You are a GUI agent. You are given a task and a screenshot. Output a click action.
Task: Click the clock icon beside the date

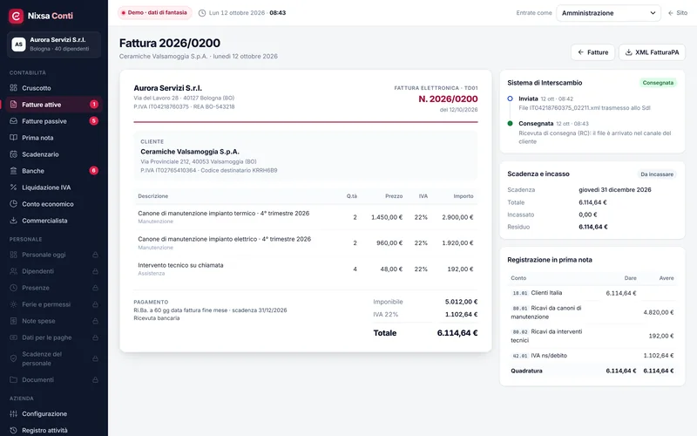202,13
